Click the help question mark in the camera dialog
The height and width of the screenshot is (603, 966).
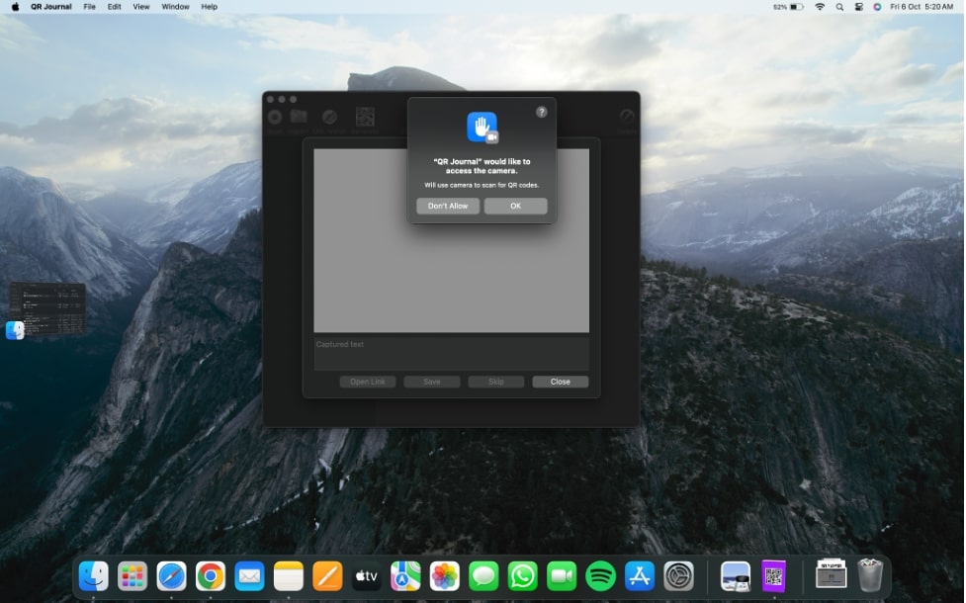coord(541,112)
